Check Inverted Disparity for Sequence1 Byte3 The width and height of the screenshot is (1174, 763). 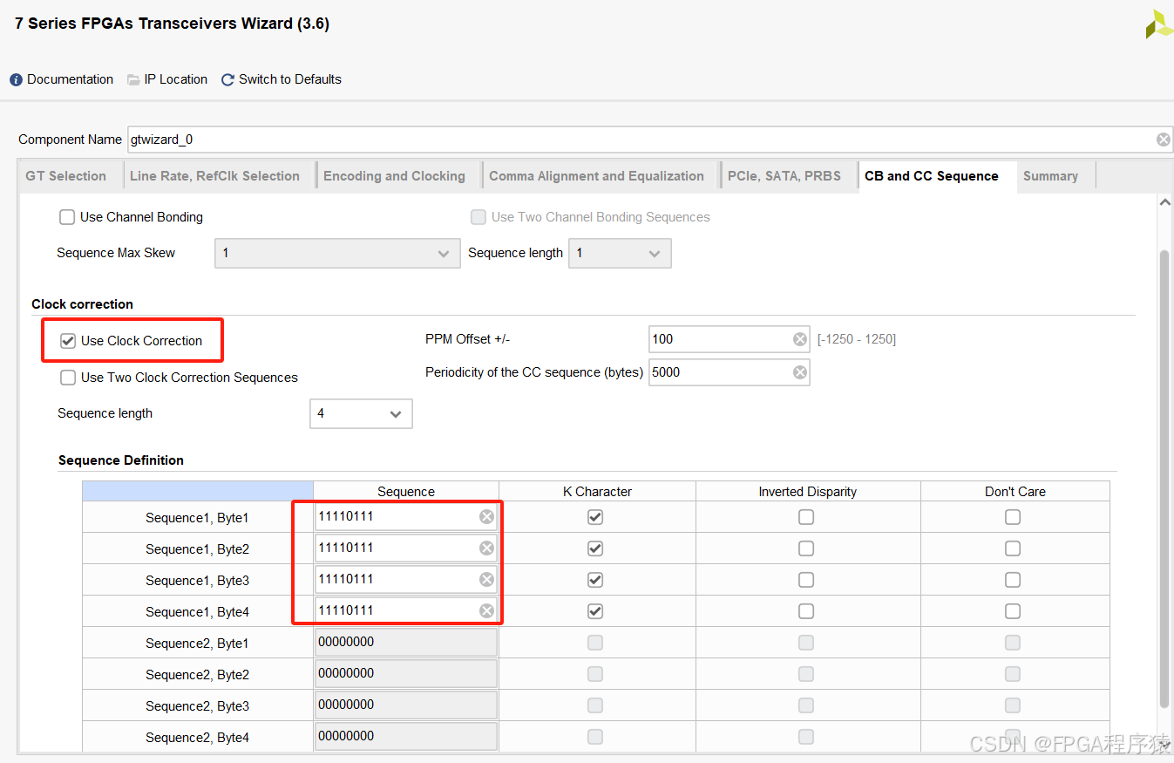(x=806, y=580)
